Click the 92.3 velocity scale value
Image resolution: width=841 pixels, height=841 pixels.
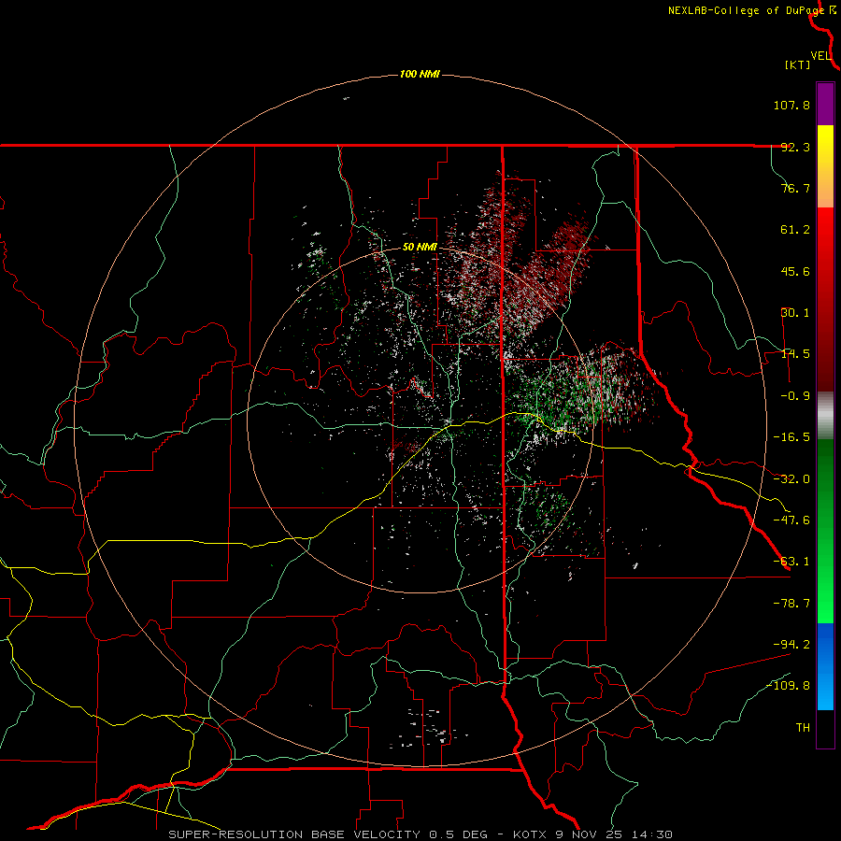(x=795, y=147)
